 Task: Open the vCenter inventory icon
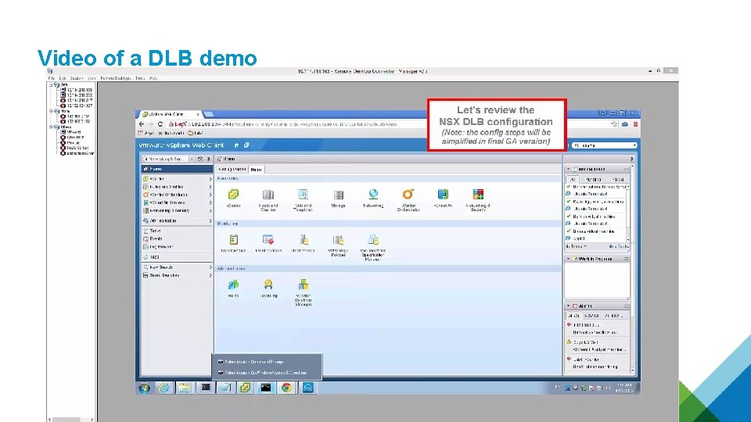233,195
